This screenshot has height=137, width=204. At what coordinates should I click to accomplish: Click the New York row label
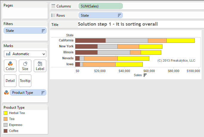pyautogui.click(x=66, y=46)
